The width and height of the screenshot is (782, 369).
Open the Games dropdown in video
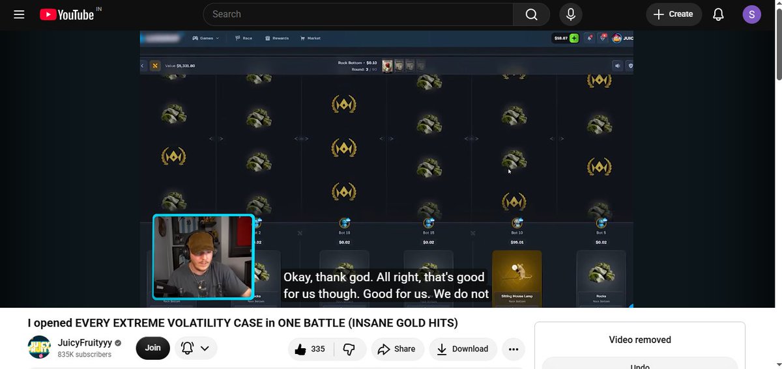click(206, 38)
